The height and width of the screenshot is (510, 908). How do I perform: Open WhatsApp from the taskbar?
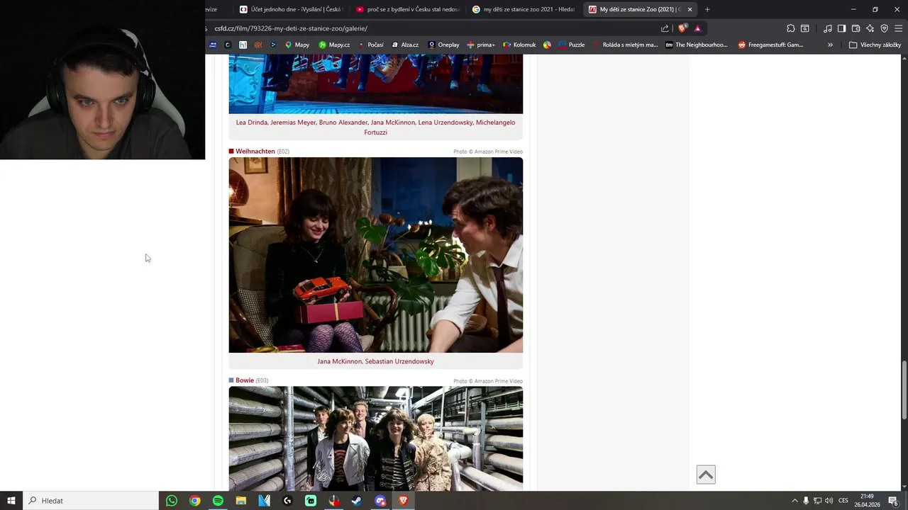point(172,501)
